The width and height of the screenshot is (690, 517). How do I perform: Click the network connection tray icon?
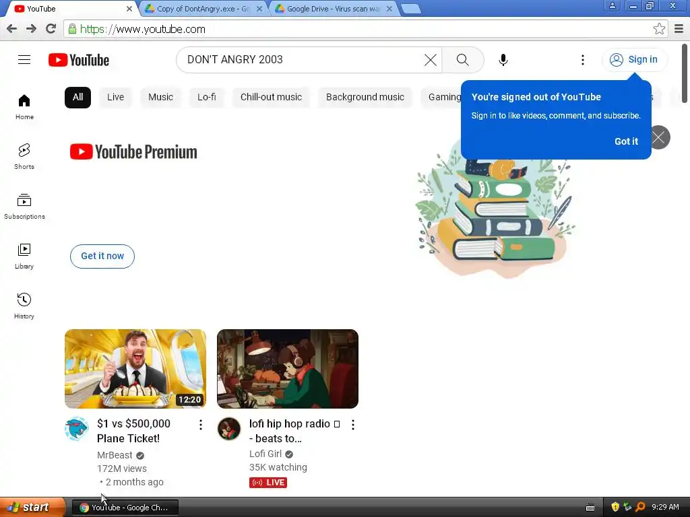pos(627,508)
